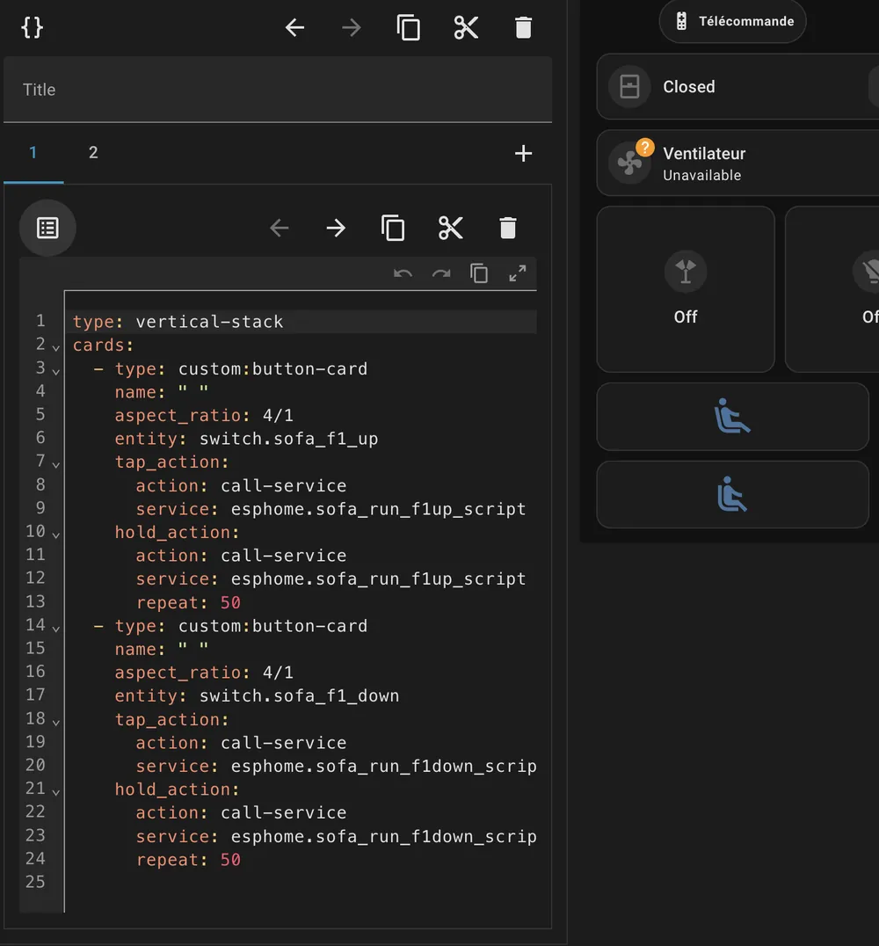Click 'service: esphome.sofa_run_f1up_script' on line 9
The image size is (879, 946).
pyautogui.click(x=331, y=508)
